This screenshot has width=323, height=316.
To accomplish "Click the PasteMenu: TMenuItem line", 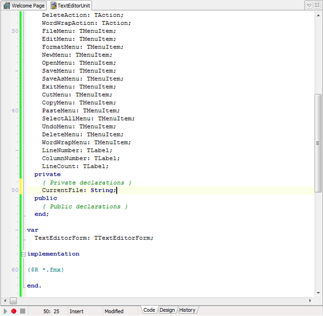I will (x=81, y=111).
